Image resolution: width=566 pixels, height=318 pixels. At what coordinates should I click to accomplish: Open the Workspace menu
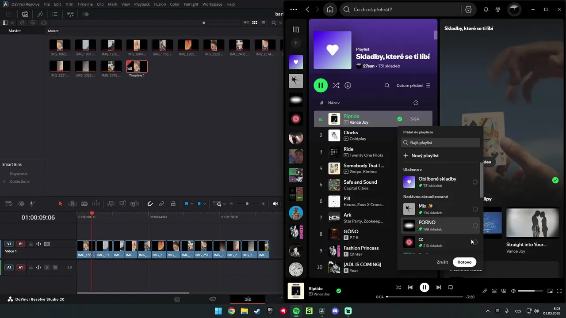click(212, 4)
